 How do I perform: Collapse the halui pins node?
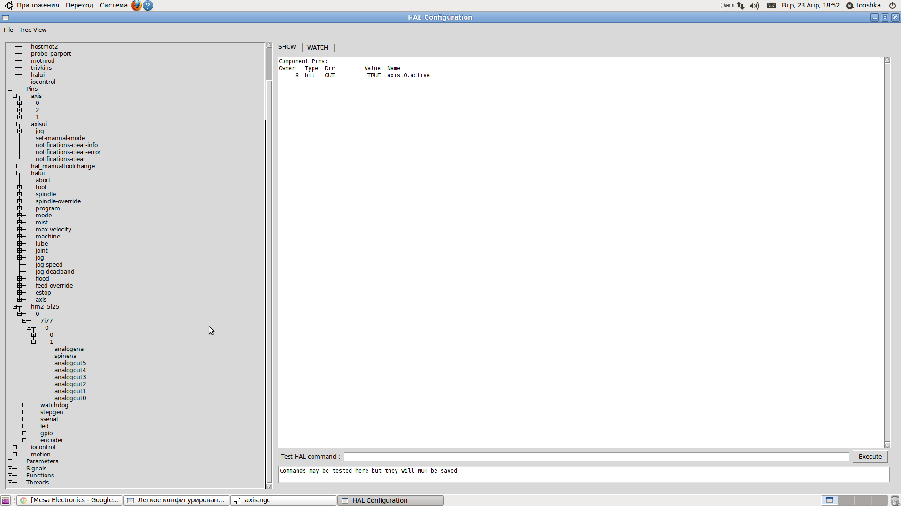[15, 173]
